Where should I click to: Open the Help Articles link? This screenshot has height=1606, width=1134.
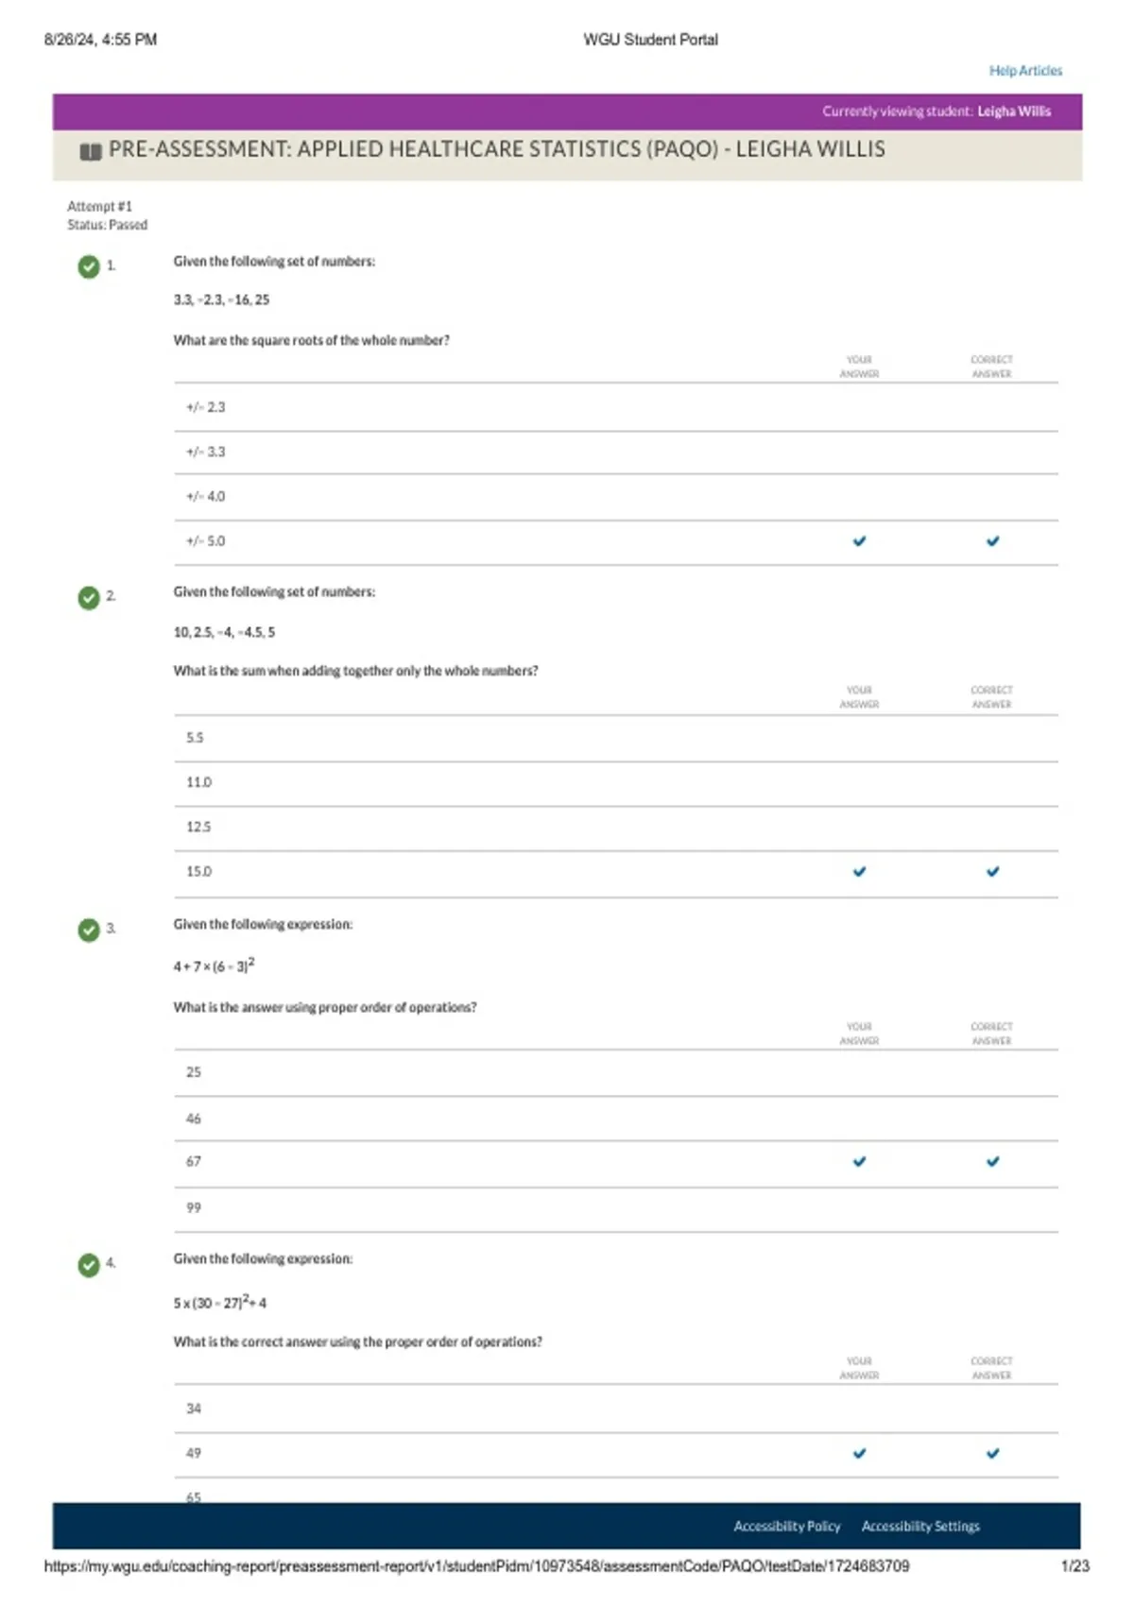[1025, 71]
